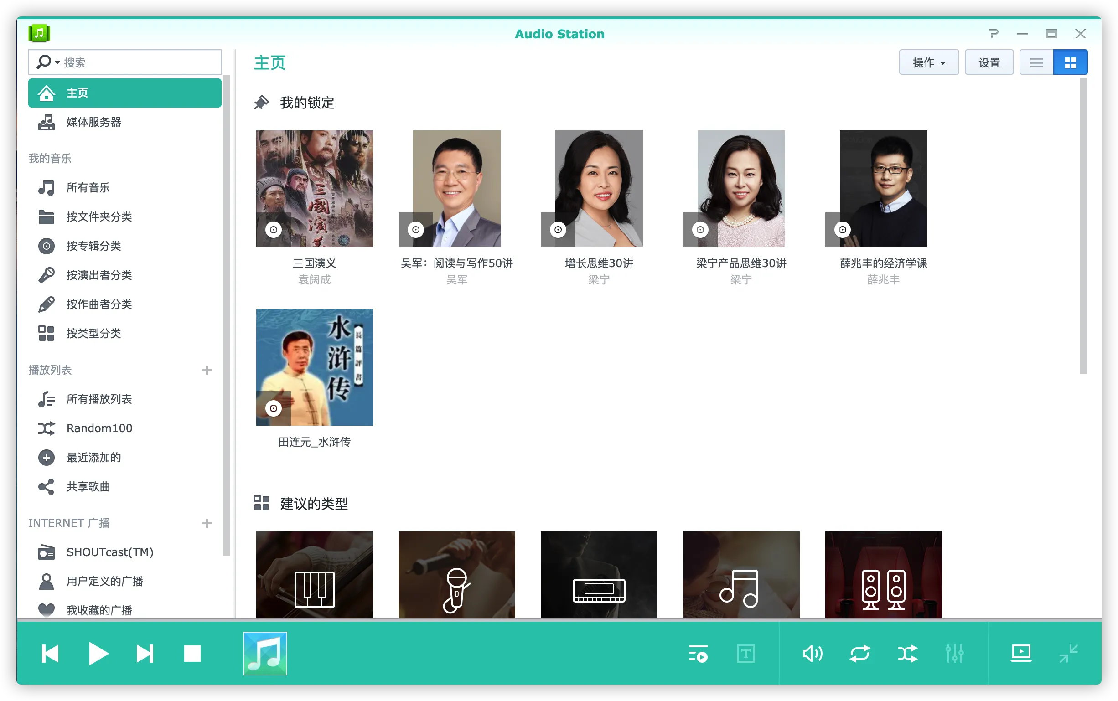This screenshot has width=1118, height=701.
Task: Open 媒体服务器 in the sidebar
Action: (125, 122)
